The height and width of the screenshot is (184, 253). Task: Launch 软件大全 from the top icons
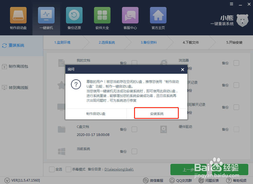click(102, 18)
